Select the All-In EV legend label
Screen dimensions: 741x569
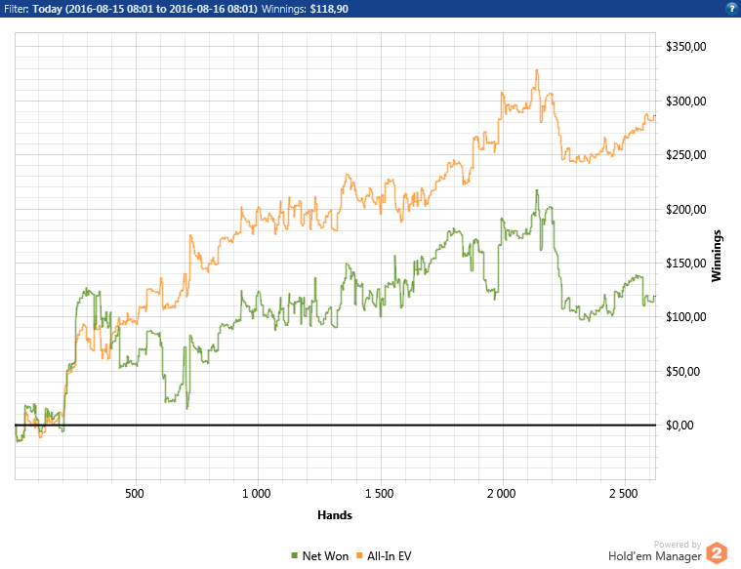(x=390, y=556)
